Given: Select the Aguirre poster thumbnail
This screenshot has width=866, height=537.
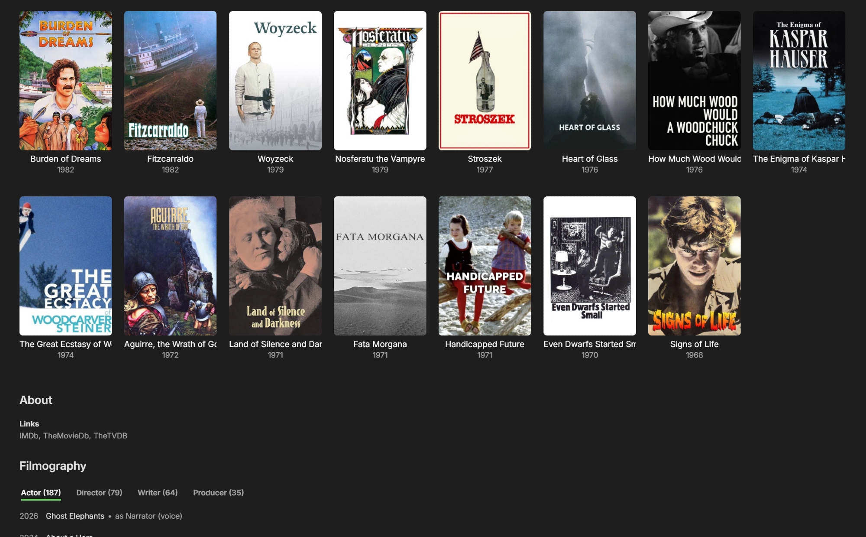Looking at the screenshot, I should pos(170,266).
